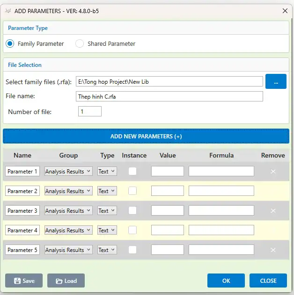
Task: Edit the Parameter 4 name field
Action: pyautogui.click(x=22, y=230)
